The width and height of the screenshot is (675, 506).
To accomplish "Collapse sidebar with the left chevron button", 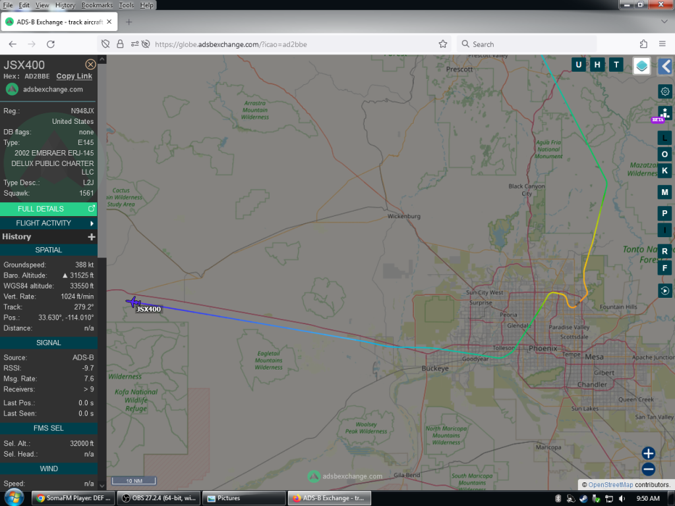I will pos(666,67).
